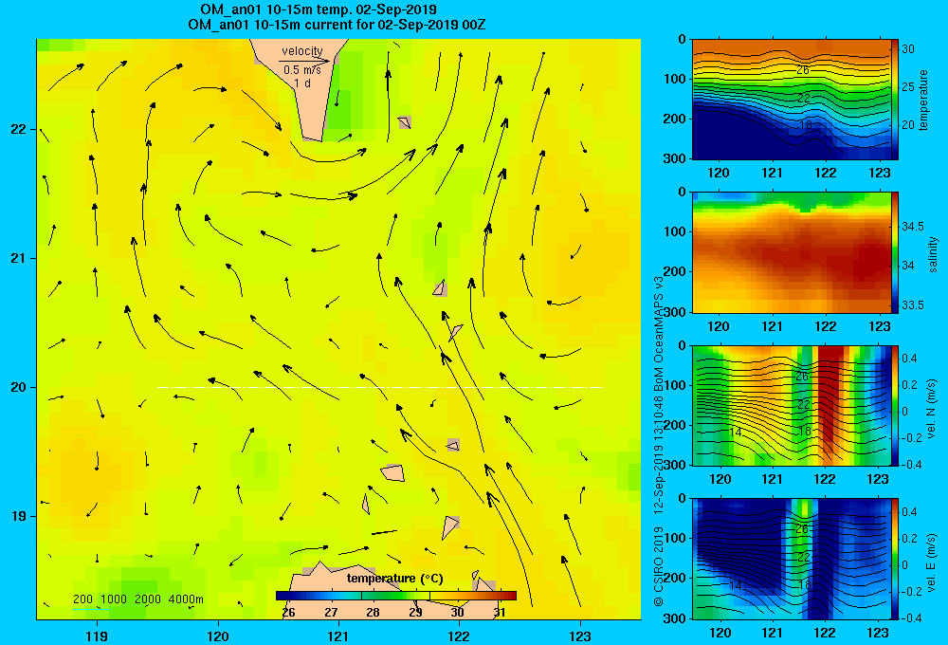This screenshot has width=948, height=645.
Task: Click latitude label 19 on main map axis
Action: pos(19,516)
